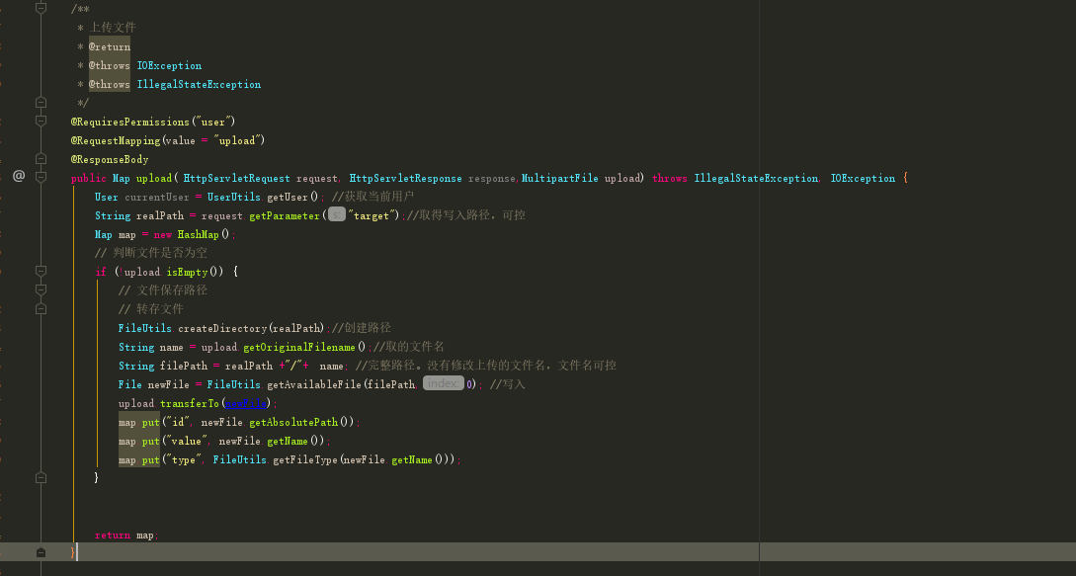Click the 写入 comment after getAvailableFile
This screenshot has height=576, width=1076.
pyautogui.click(x=507, y=383)
